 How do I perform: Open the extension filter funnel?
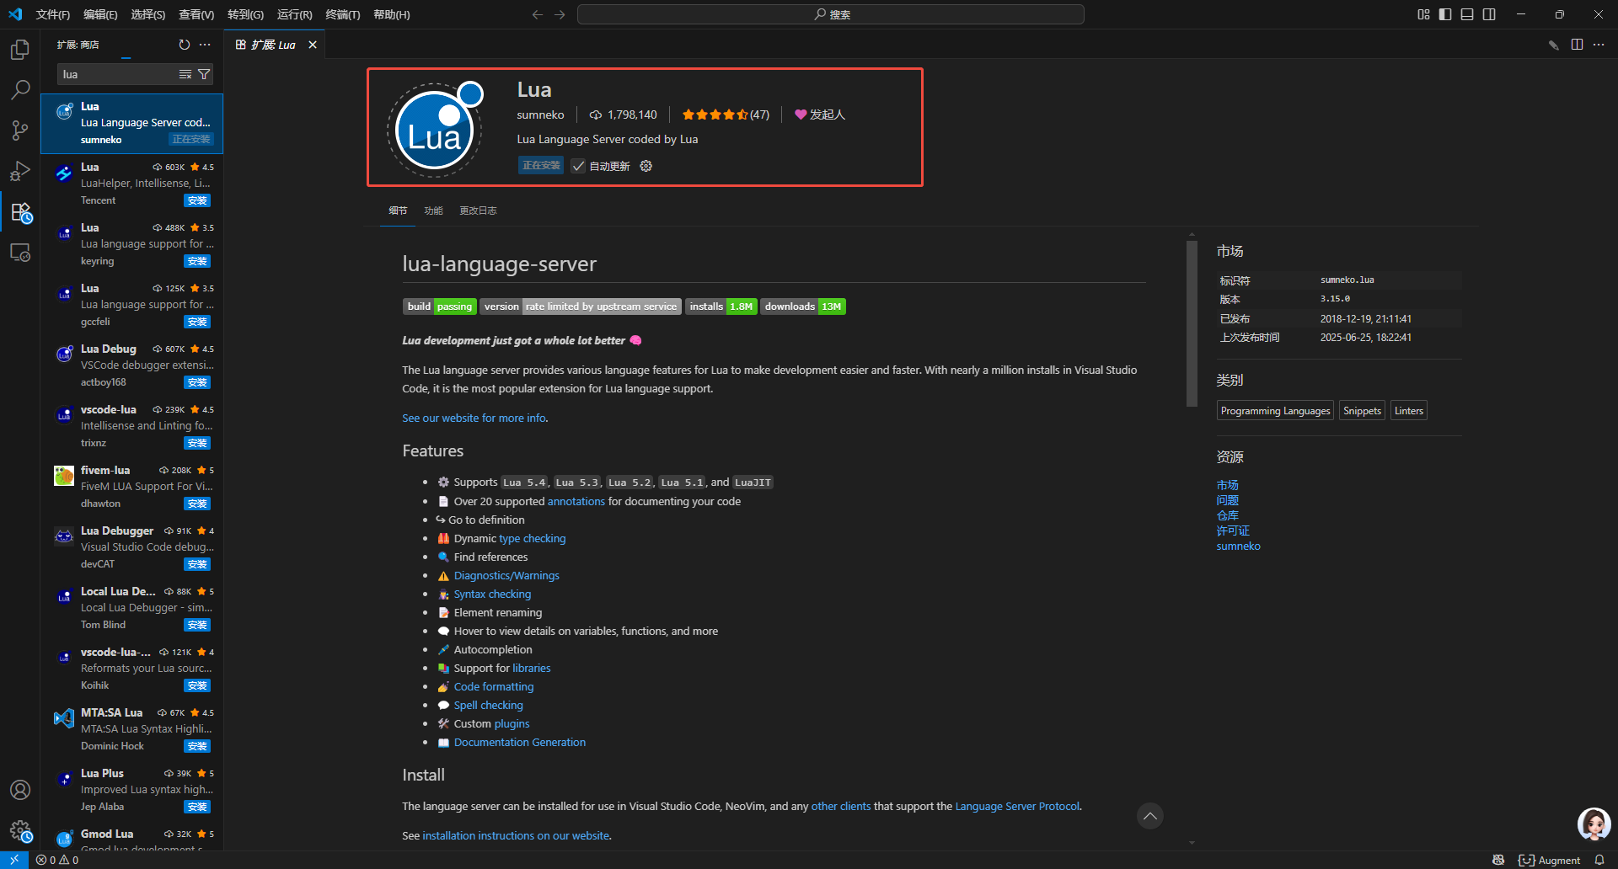tap(204, 74)
